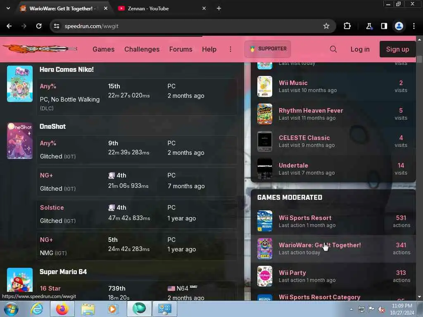This screenshot has height=317, width=423.
Task: Click the 4th place trophy icon in Solstice row
Action: pos(112,208)
